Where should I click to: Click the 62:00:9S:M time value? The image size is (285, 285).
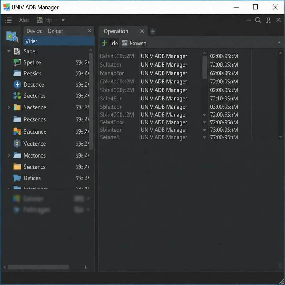224,73
